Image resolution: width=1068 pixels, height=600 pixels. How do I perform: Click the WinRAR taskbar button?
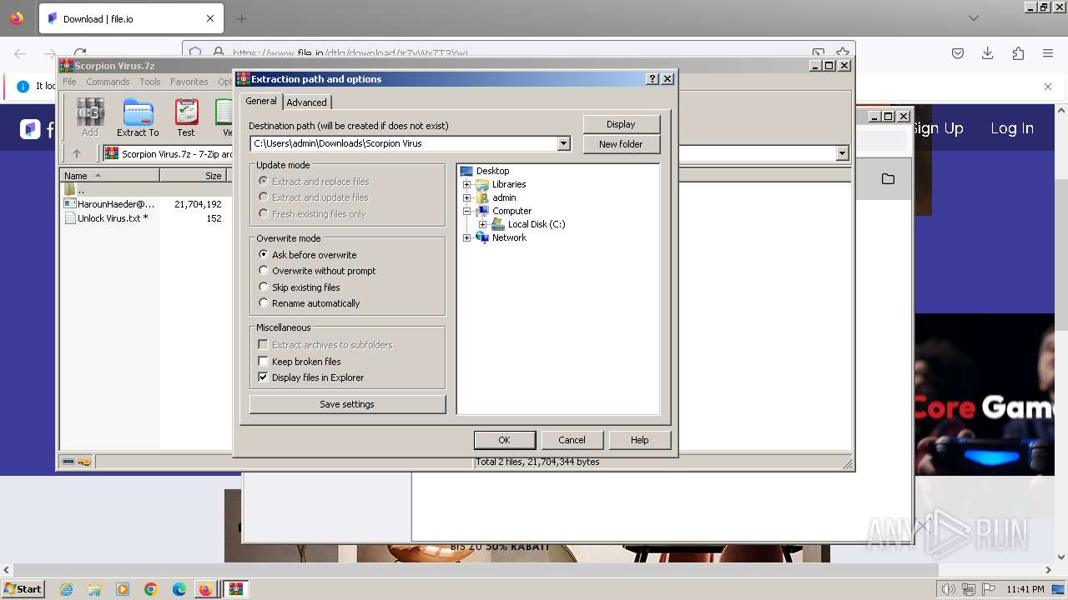[235, 589]
